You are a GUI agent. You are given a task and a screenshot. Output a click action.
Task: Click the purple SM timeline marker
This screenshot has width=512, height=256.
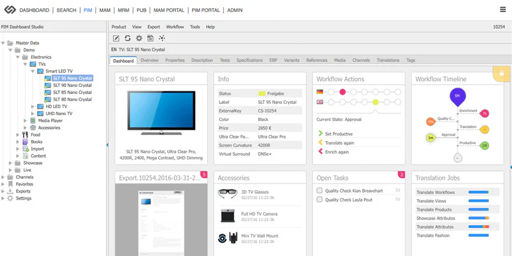pyautogui.click(x=458, y=95)
